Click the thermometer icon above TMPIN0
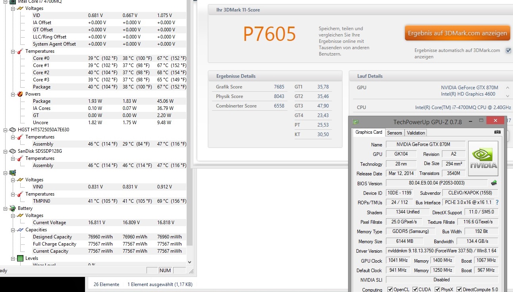Screen dimensions: 513x292 pyautogui.click(x=20, y=194)
